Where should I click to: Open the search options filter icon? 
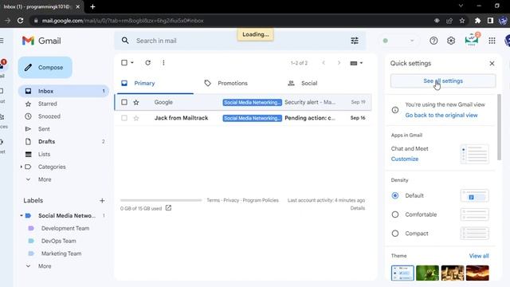point(355,41)
